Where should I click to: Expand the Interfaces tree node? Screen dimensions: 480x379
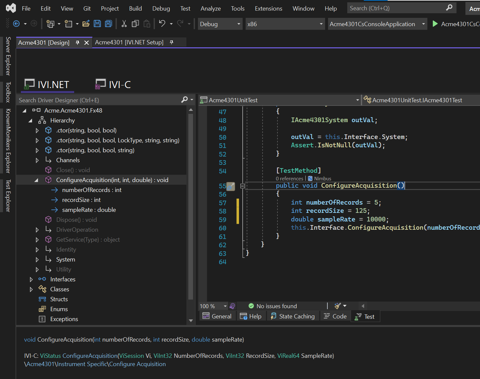tap(31, 279)
